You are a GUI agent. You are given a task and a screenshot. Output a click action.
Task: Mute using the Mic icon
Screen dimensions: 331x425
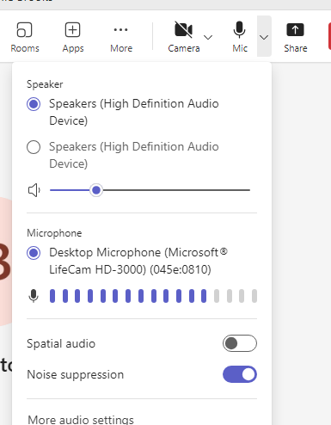coord(239,29)
